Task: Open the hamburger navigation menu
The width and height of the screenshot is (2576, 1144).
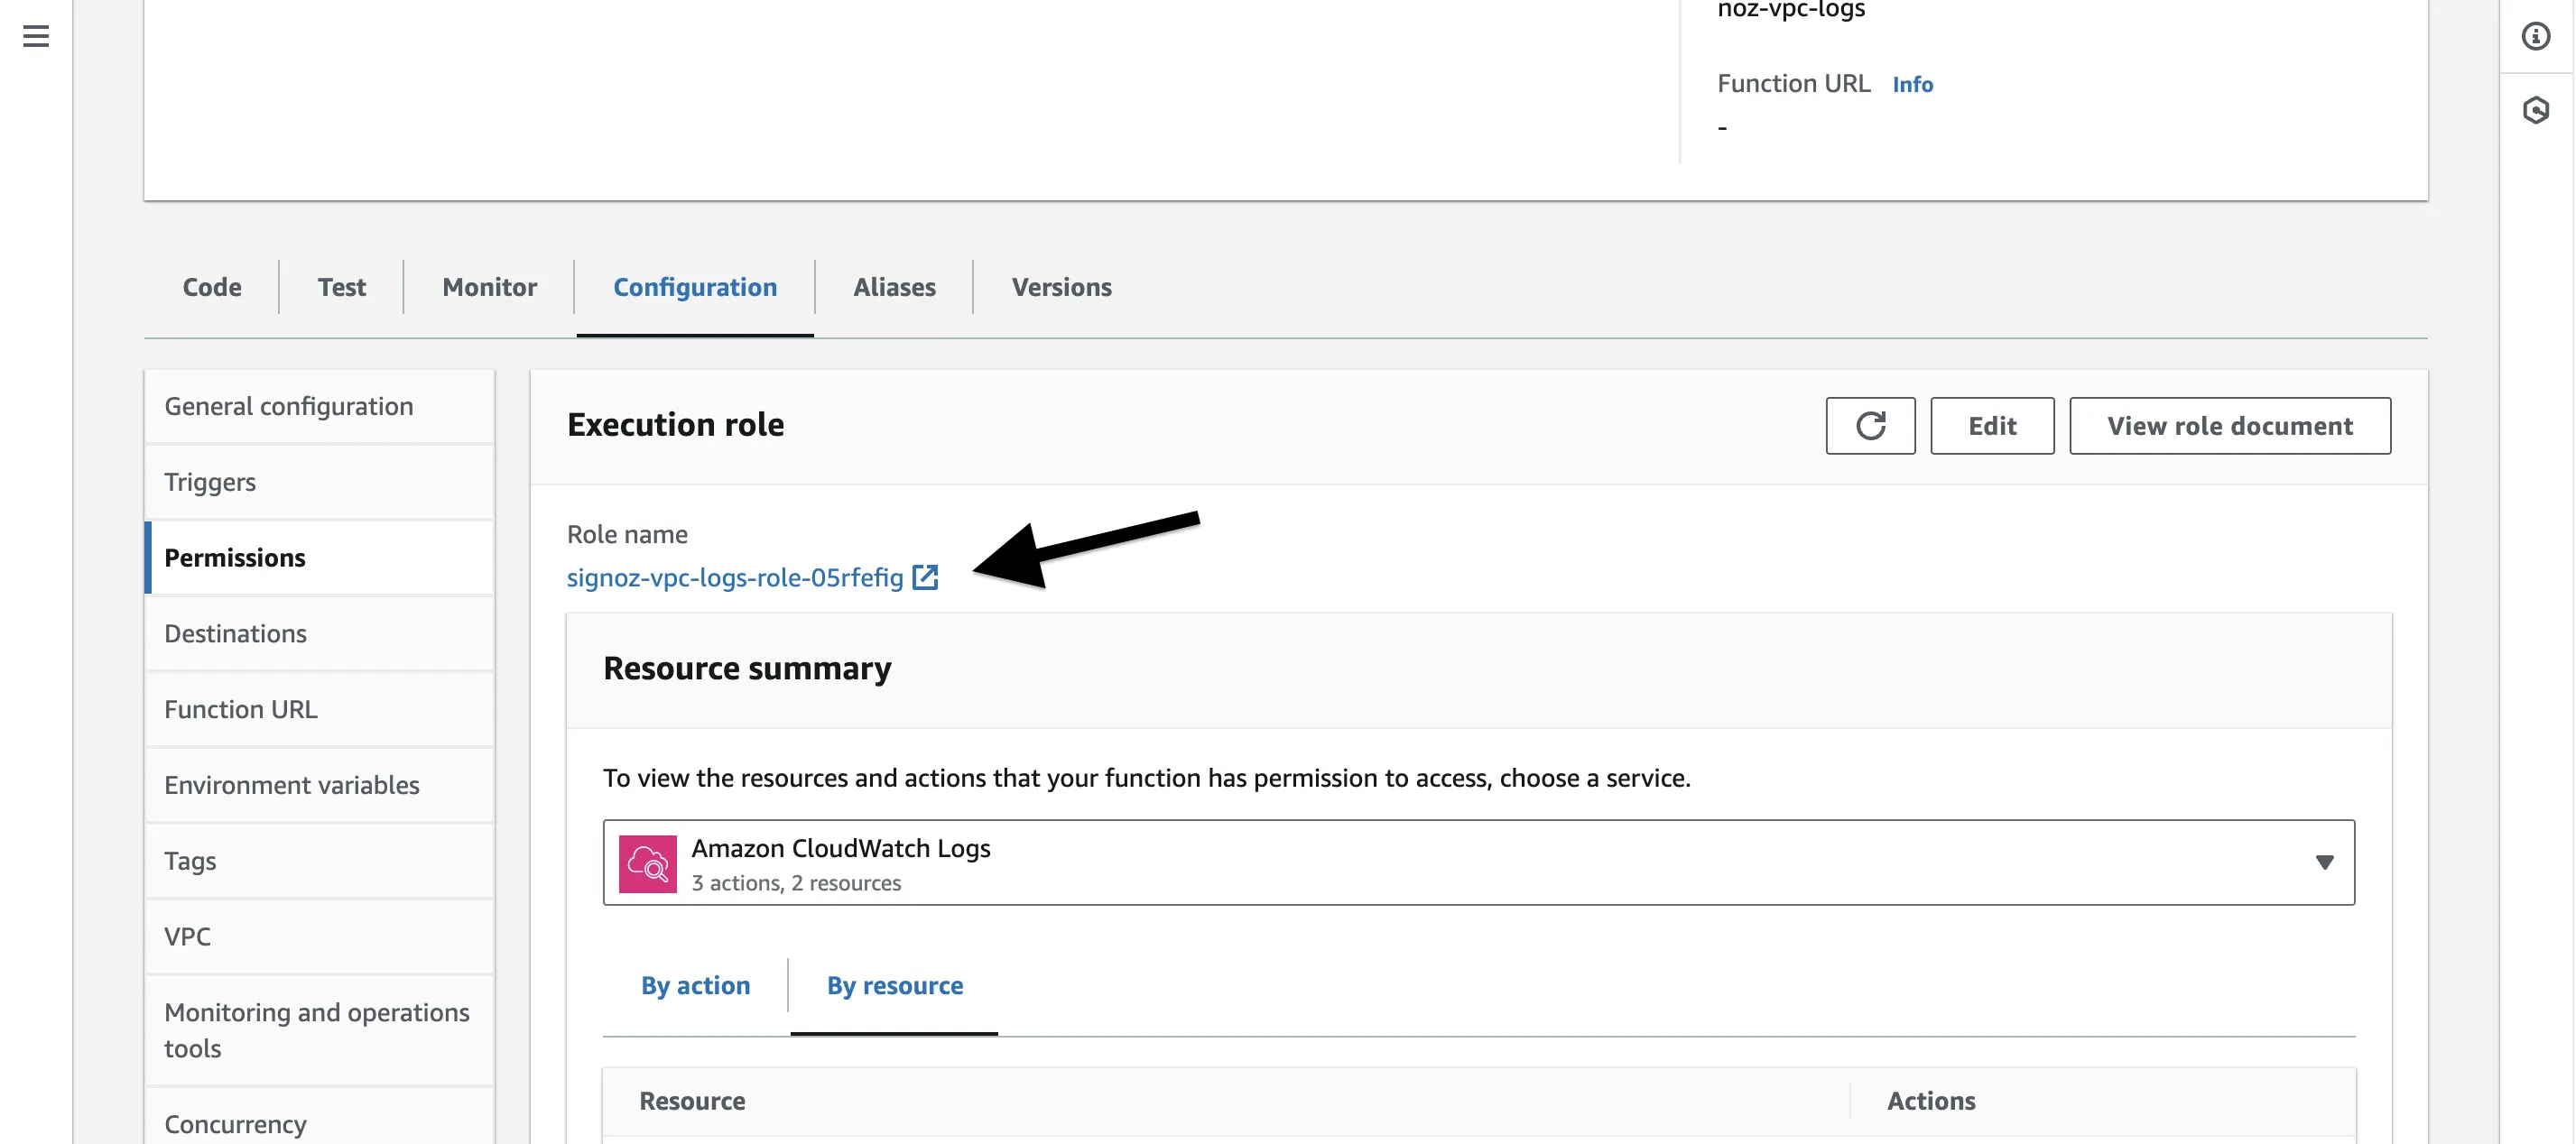Action: pyautogui.click(x=36, y=37)
